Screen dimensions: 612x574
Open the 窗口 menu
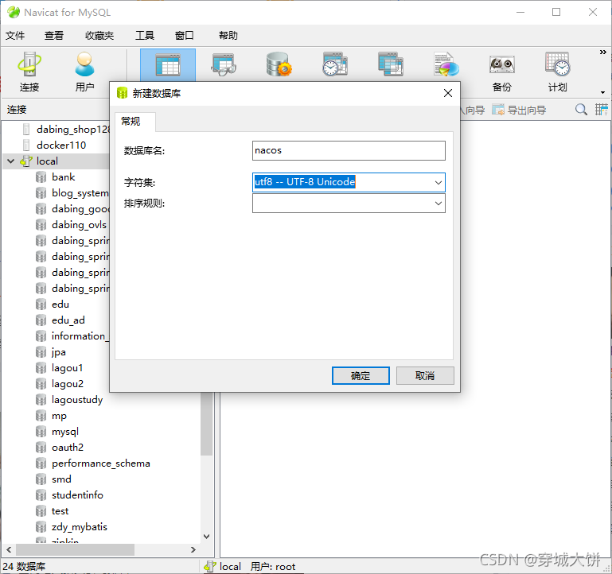pyautogui.click(x=184, y=36)
